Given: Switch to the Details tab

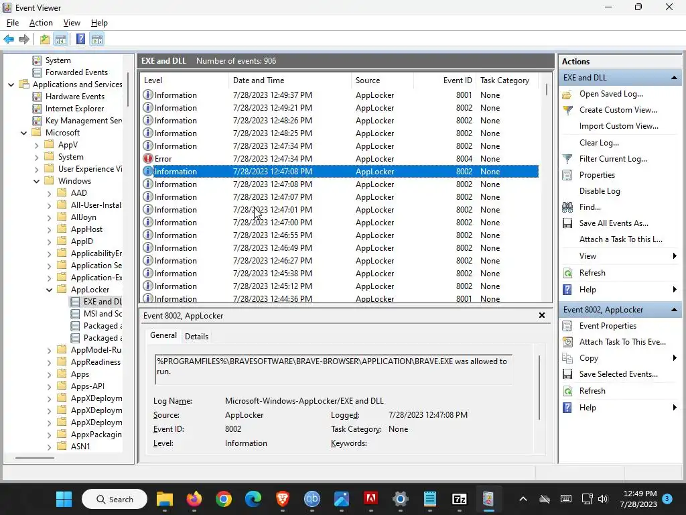Looking at the screenshot, I should click(x=196, y=337).
